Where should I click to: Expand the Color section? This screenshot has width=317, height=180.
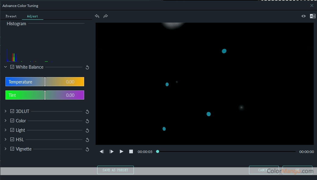5,121
